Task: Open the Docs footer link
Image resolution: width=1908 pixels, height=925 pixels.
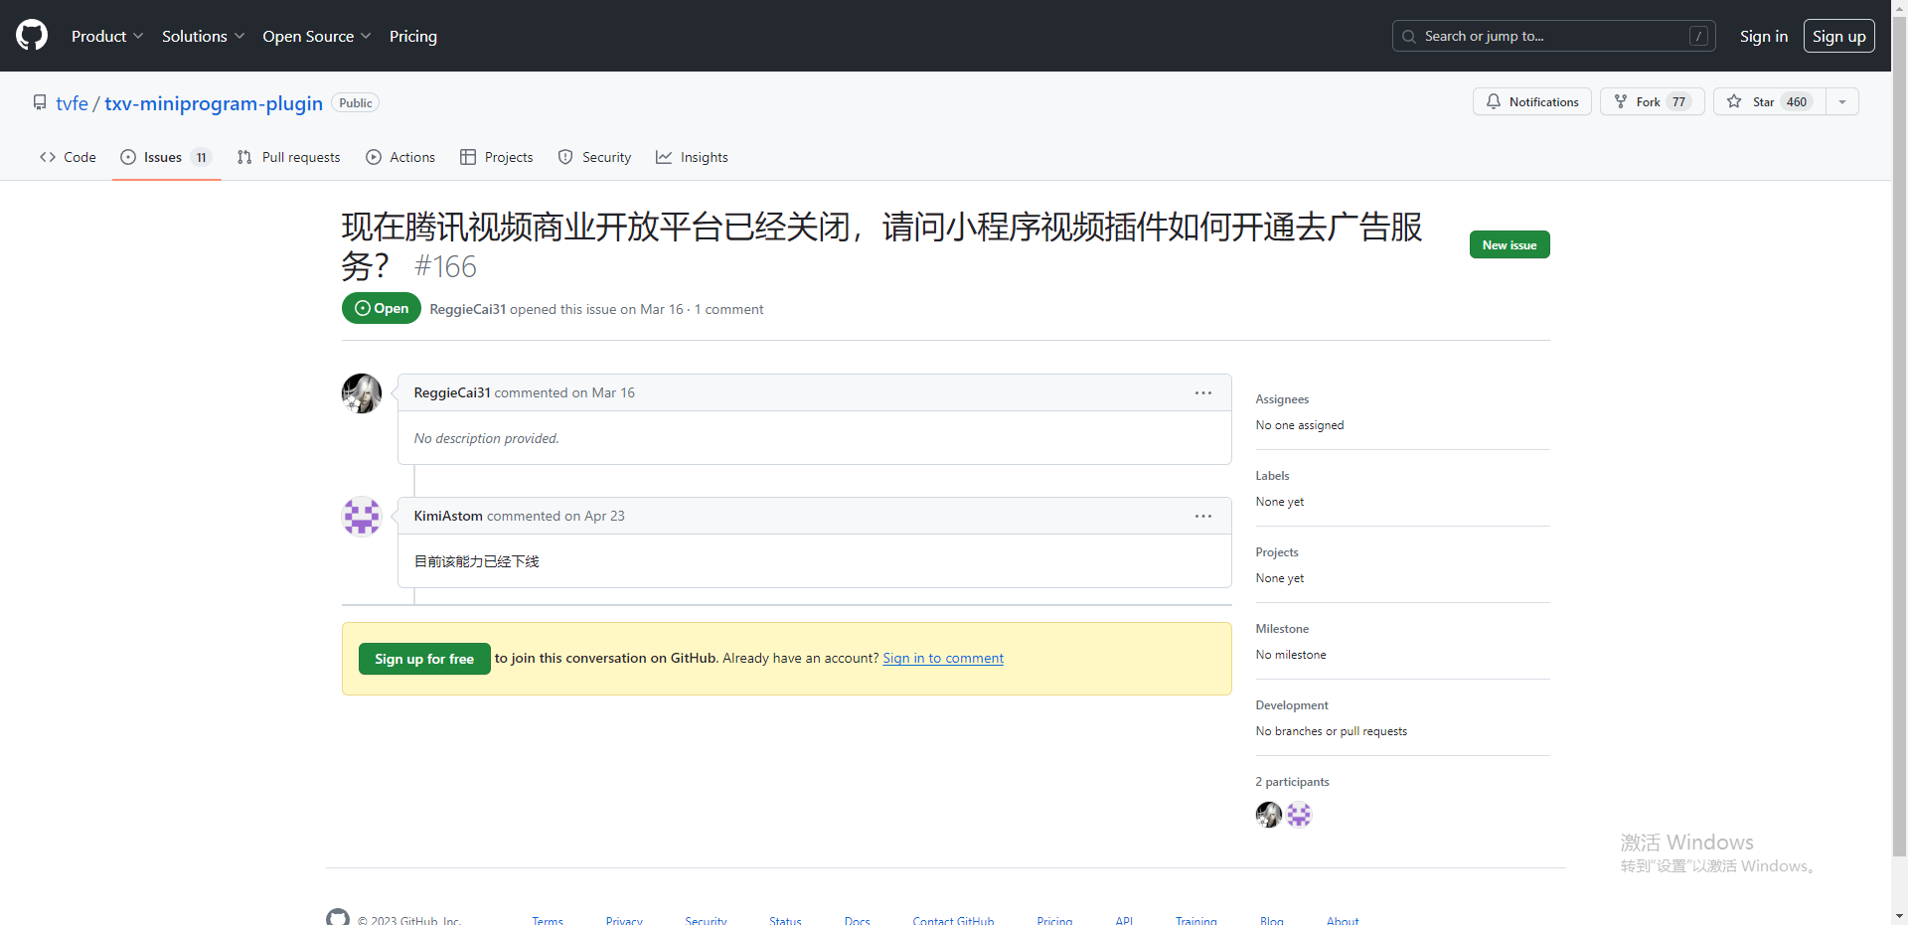Action: (858, 921)
